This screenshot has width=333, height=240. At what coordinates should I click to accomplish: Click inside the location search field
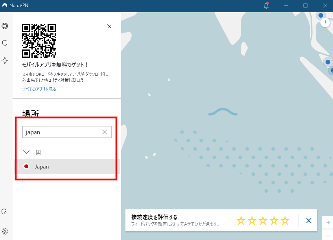click(x=59, y=132)
